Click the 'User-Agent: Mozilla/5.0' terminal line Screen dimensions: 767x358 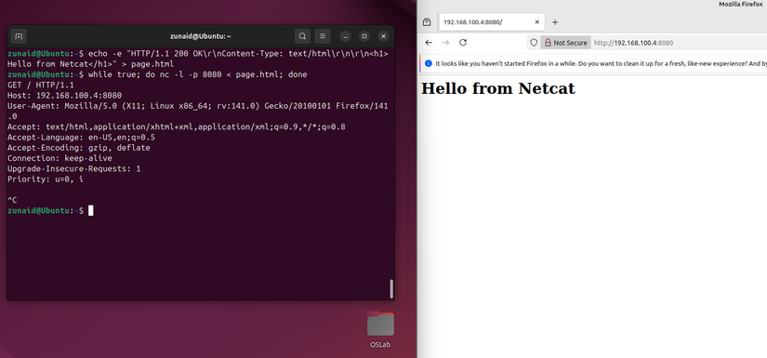pos(198,111)
